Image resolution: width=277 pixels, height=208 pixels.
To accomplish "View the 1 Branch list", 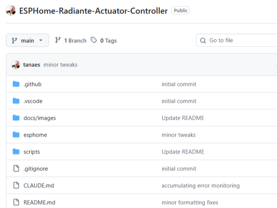I will pos(71,40).
